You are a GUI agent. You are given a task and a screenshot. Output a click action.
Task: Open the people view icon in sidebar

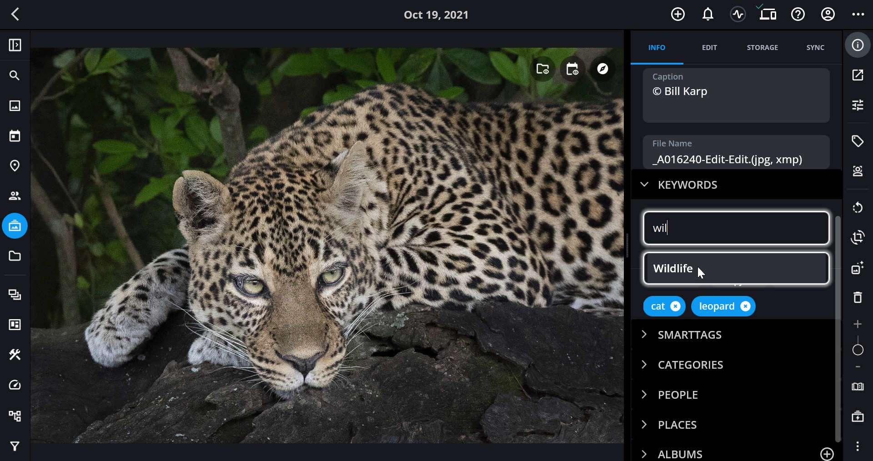point(15,196)
